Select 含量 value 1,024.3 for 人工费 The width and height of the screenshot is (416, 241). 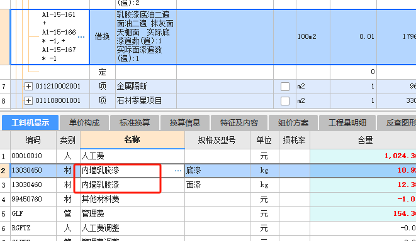(x=363, y=156)
